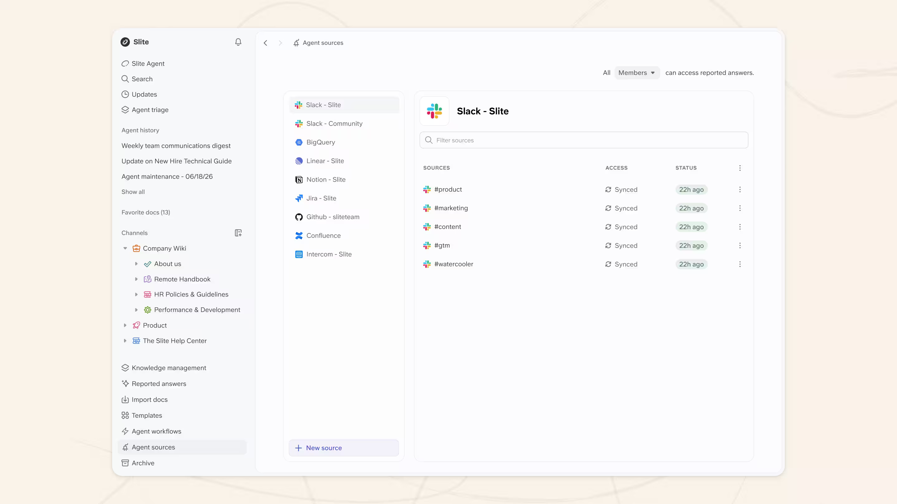The image size is (897, 504).
Task: Show all agent history
Action: (133, 192)
